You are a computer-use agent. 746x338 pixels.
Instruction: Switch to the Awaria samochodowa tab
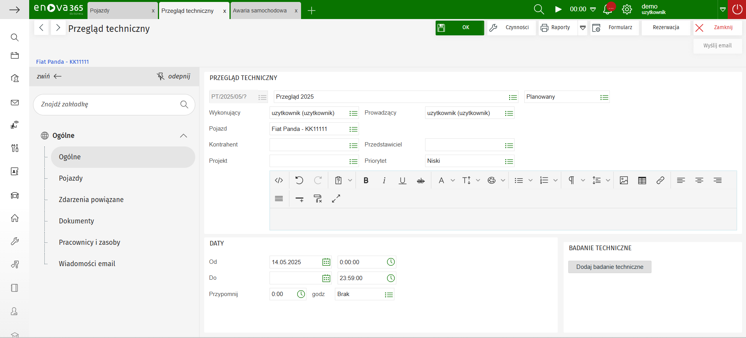259,10
